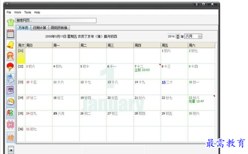Click week number [31] cell

21,56
